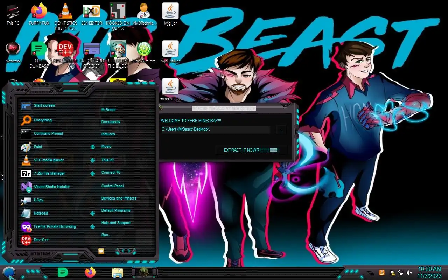Viewport: 448px width, 280px height.
Task: Click EXTRACT IT NOWR button
Action: click(x=252, y=150)
